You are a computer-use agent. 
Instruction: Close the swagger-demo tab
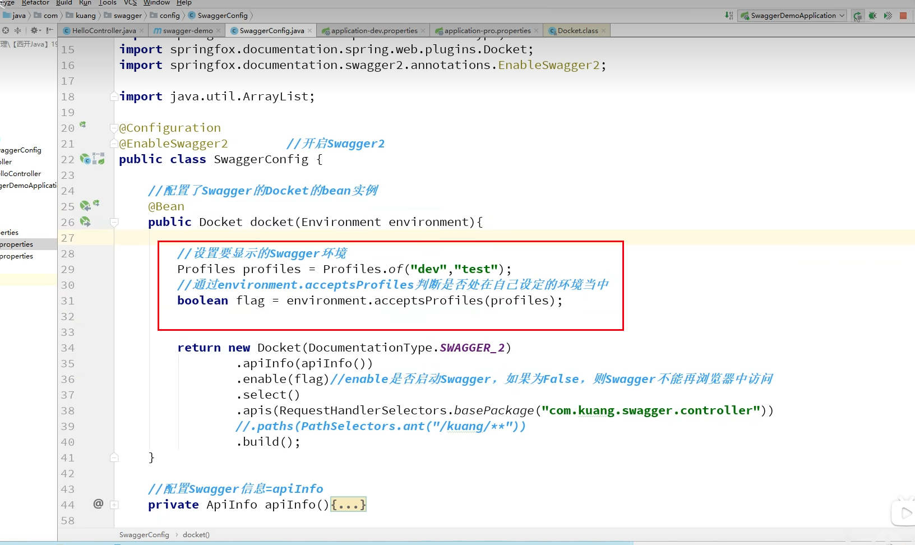[x=218, y=31]
